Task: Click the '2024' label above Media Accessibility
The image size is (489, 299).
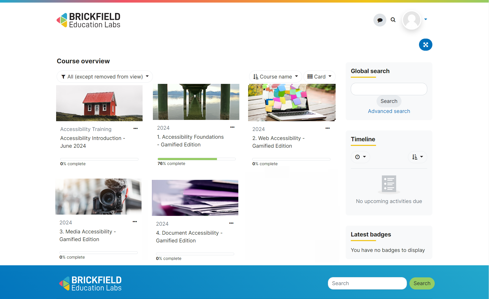Action: point(66,223)
